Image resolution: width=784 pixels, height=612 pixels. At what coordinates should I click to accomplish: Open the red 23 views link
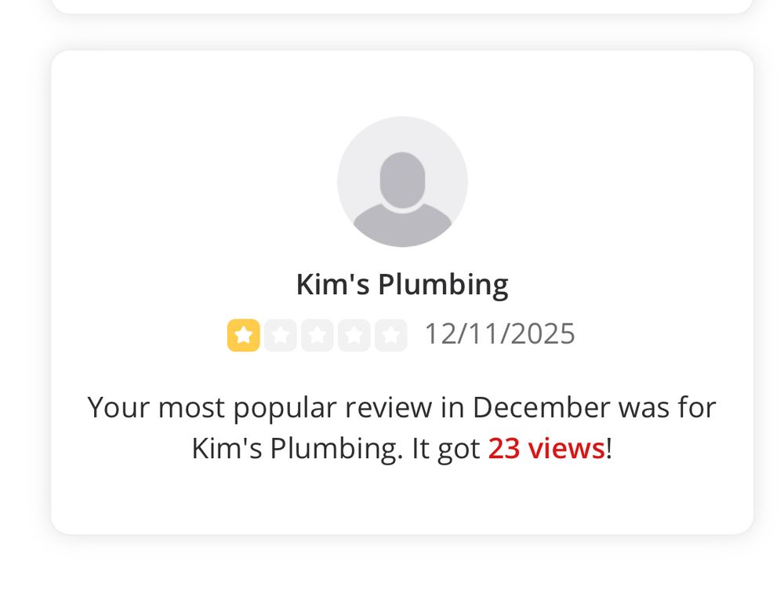click(x=546, y=448)
